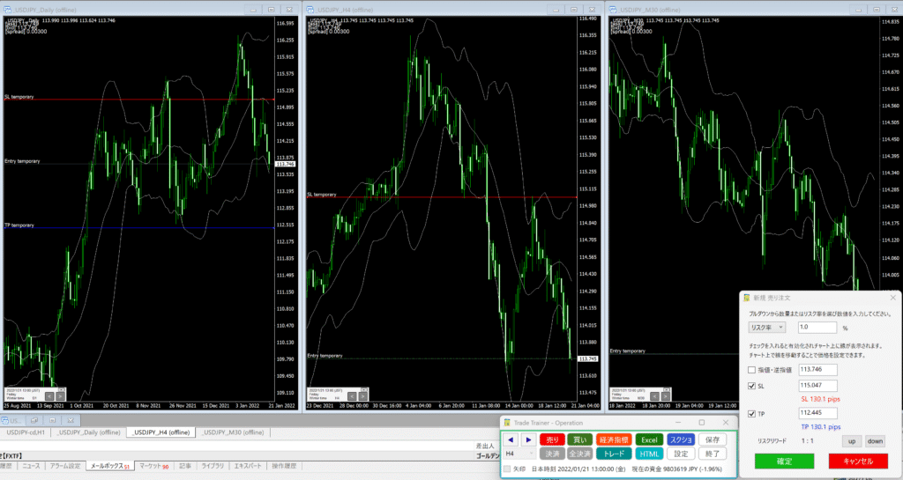The image size is (903, 480).
Task: Toggle the 矢印 arrow checkbox
Action: click(507, 469)
